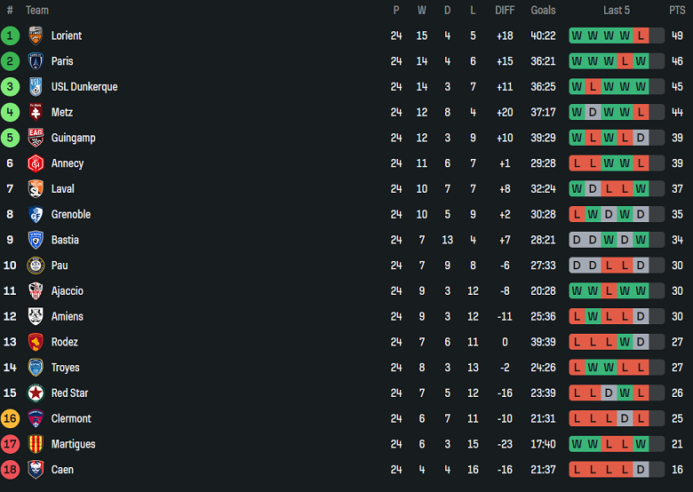Click the red rank 18 position badge
693x492 pixels.
tap(10, 470)
